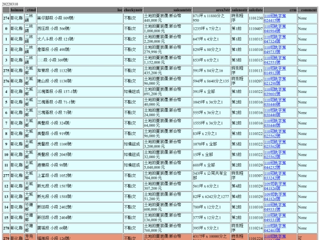The width and height of the screenshot is (320, 240).
Task: Open the crm link in row 5
Action: click(x=275, y=103)
